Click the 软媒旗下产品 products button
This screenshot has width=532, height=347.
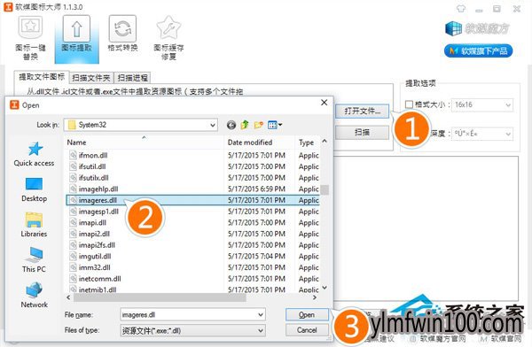[x=479, y=51]
